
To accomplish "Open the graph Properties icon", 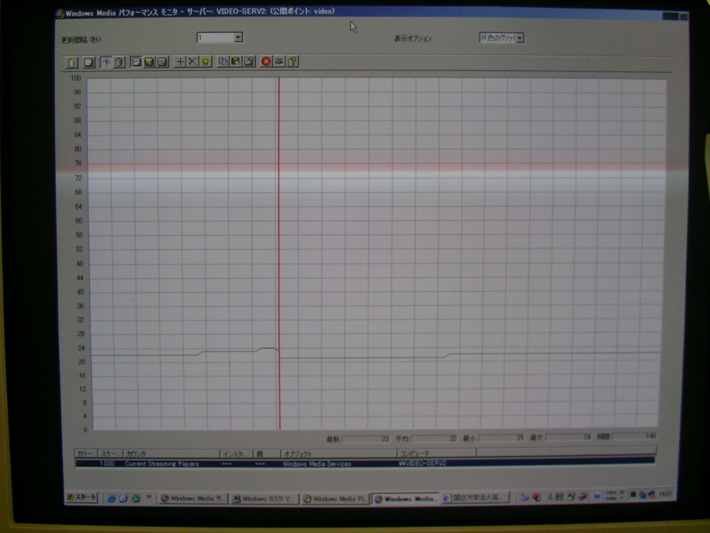I will click(x=249, y=61).
